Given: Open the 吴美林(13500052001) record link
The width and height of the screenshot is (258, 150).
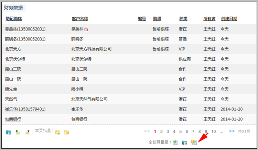Looking at the screenshot, I should tap(25, 29).
